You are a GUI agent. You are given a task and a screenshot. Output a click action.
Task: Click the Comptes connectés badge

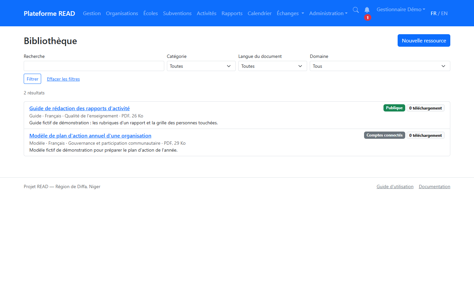(384, 135)
